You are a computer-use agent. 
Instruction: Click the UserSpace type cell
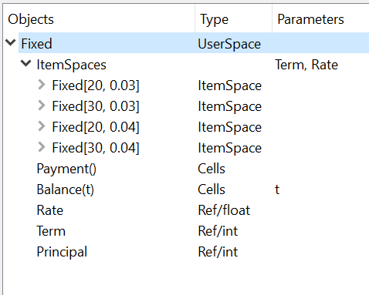pos(229,44)
